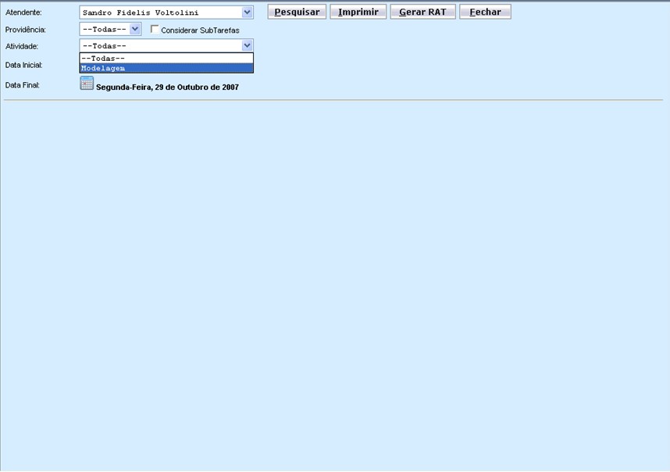Screen dimensions: 670x472
Task: Close the form with Fechar button
Action: click(x=485, y=12)
